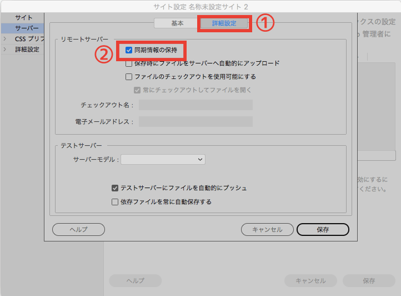Enable ファイルのチェックアウトを使用可能にする checkbox
The height and width of the screenshot is (296, 401).
coord(129,77)
